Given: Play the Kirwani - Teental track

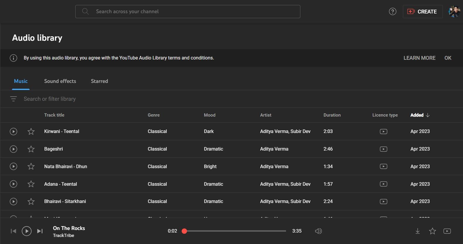Looking at the screenshot, I should (13, 132).
